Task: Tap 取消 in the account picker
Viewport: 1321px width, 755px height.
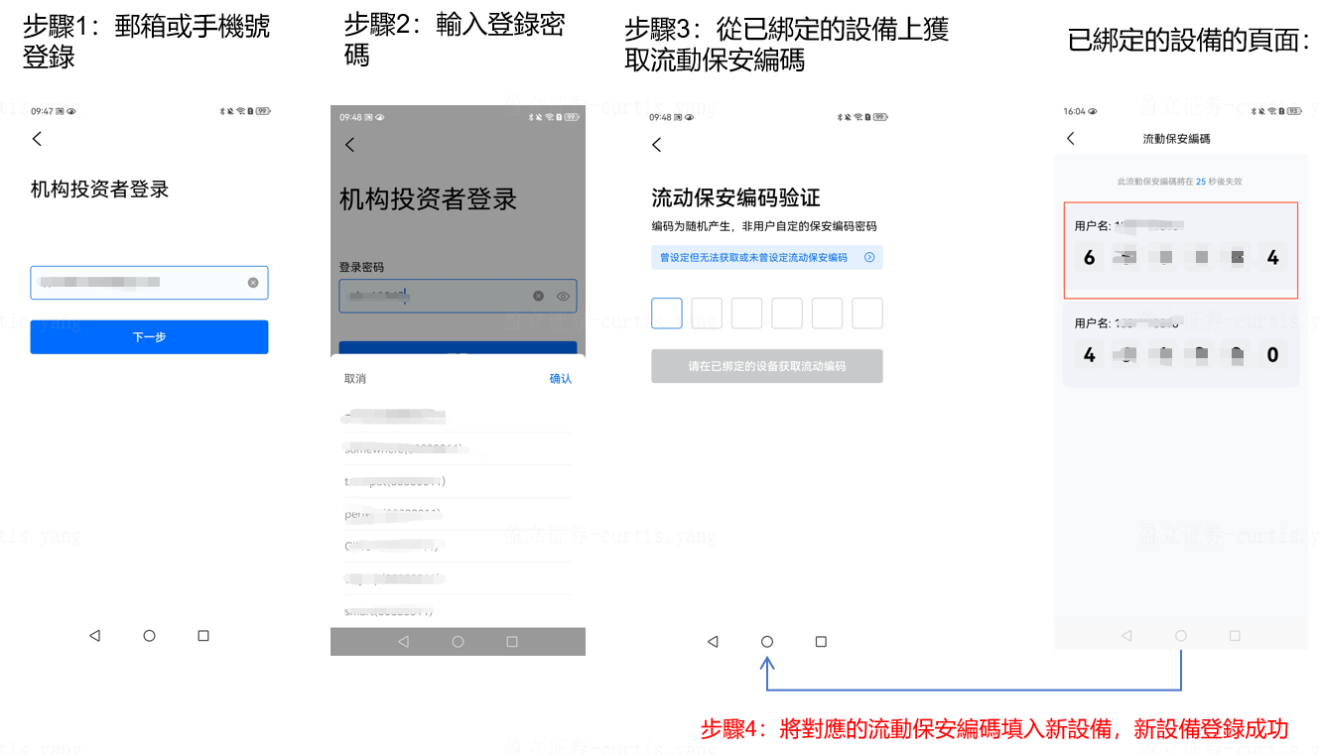Action: click(355, 379)
